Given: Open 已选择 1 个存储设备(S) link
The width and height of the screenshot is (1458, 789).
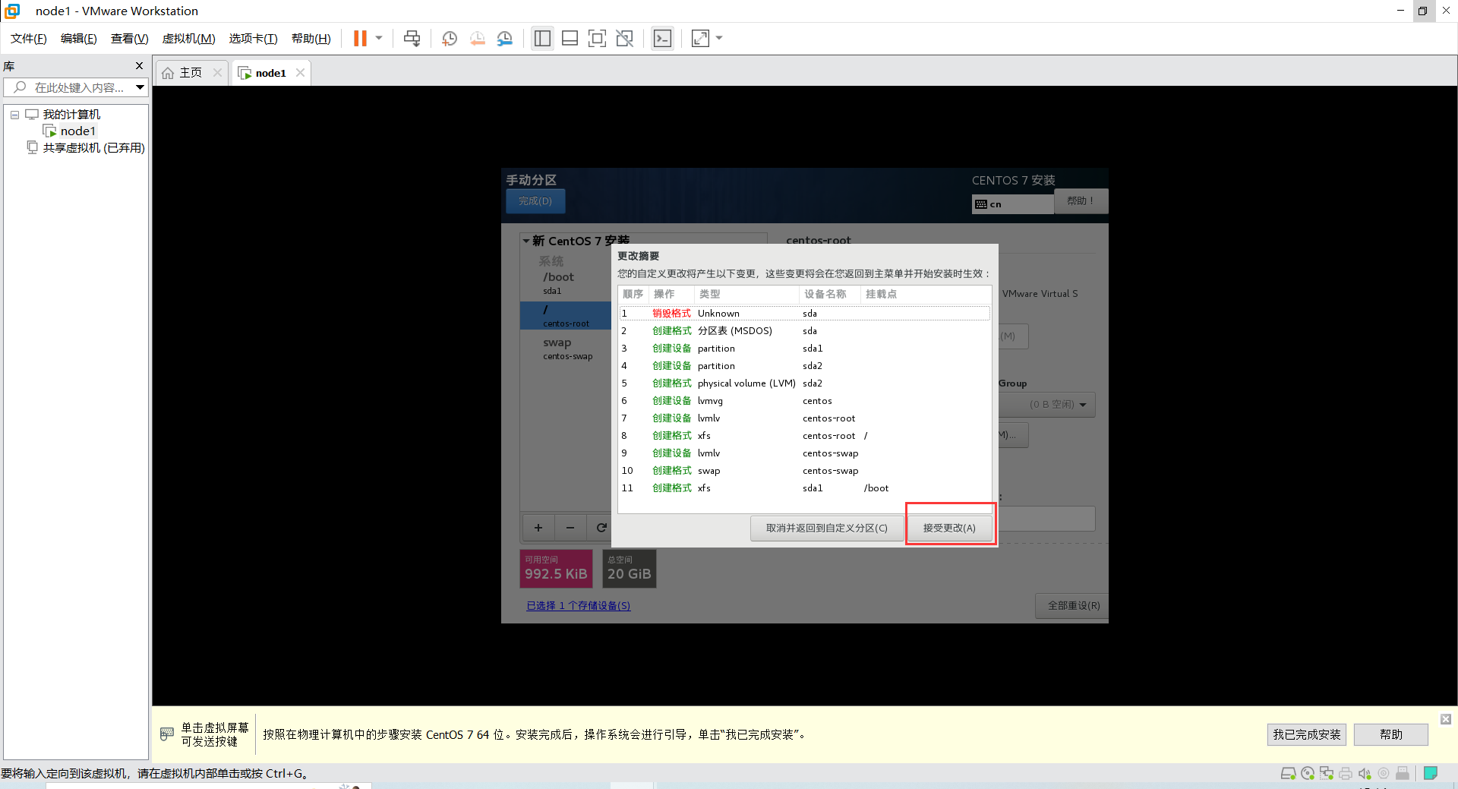Looking at the screenshot, I should click(579, 605).
